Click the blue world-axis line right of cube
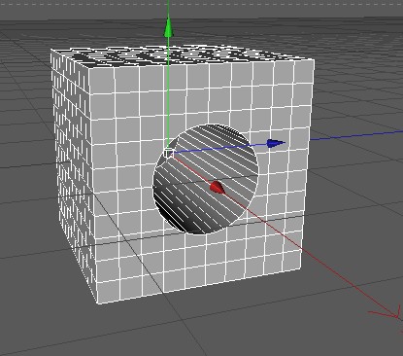 pyautogui.click(x=356, y=135)
